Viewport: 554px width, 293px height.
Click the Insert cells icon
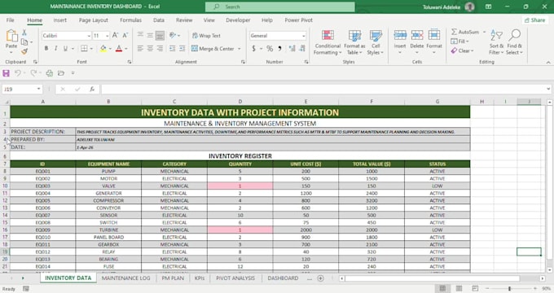point(400,35)
